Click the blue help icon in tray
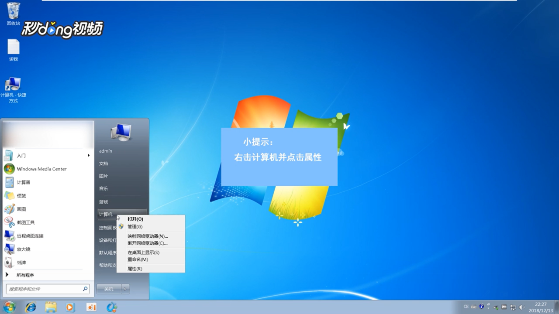Screen dimensions: 559x314 pos(481,307)
